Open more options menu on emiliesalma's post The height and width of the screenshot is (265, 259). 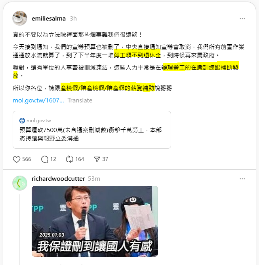242,19
